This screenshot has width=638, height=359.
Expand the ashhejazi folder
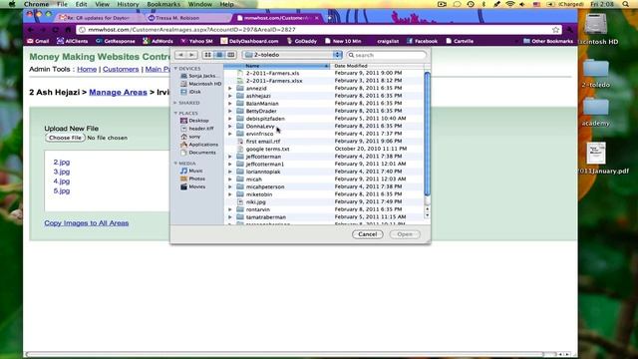click(x=230, y=96)
